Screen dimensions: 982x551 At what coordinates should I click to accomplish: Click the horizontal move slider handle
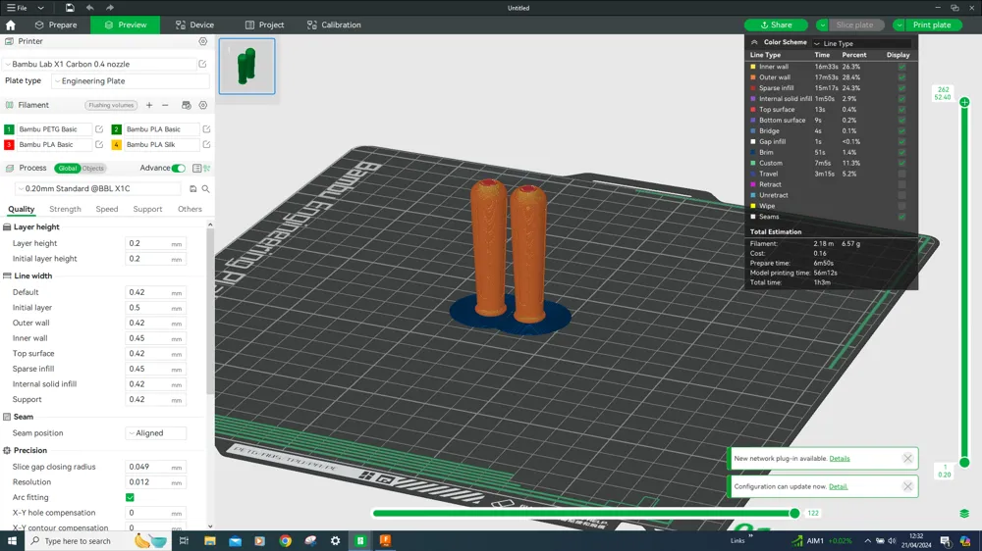click(x=794, y=513)
